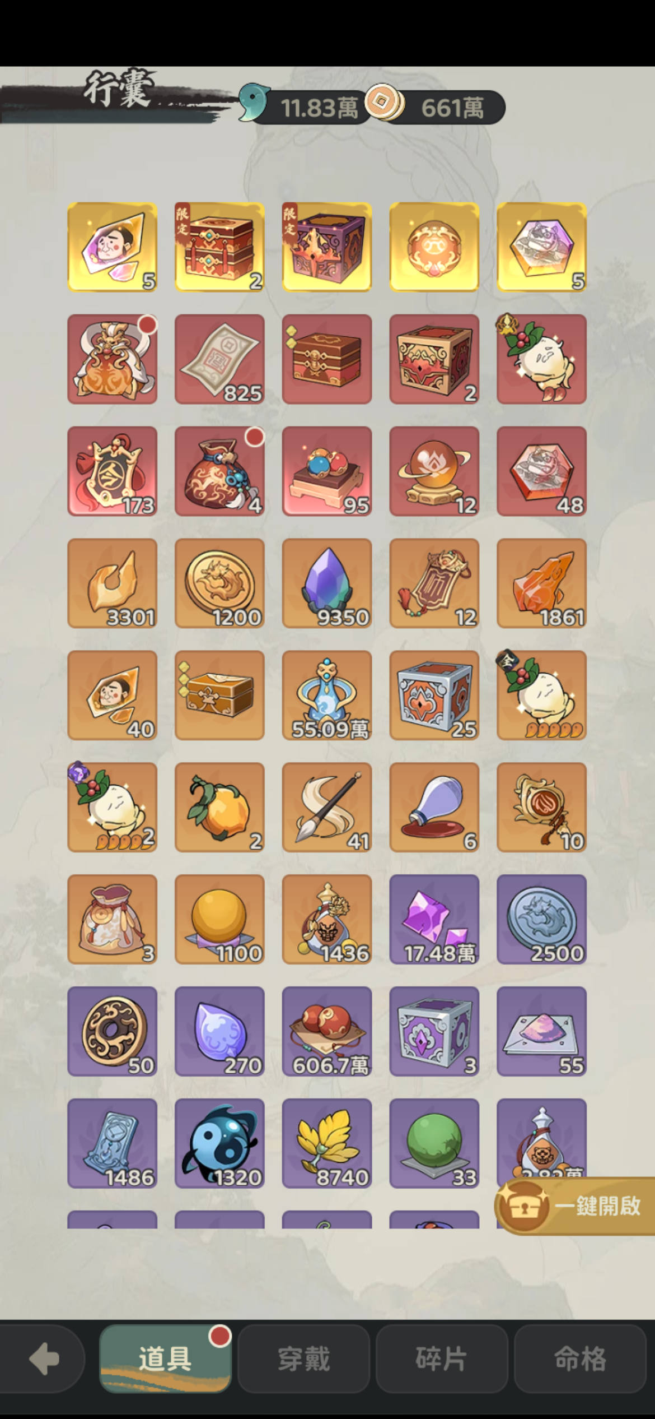Tap the paper talisman item with 825
The height and width of the screenshot is (1419, 655).
219,359
